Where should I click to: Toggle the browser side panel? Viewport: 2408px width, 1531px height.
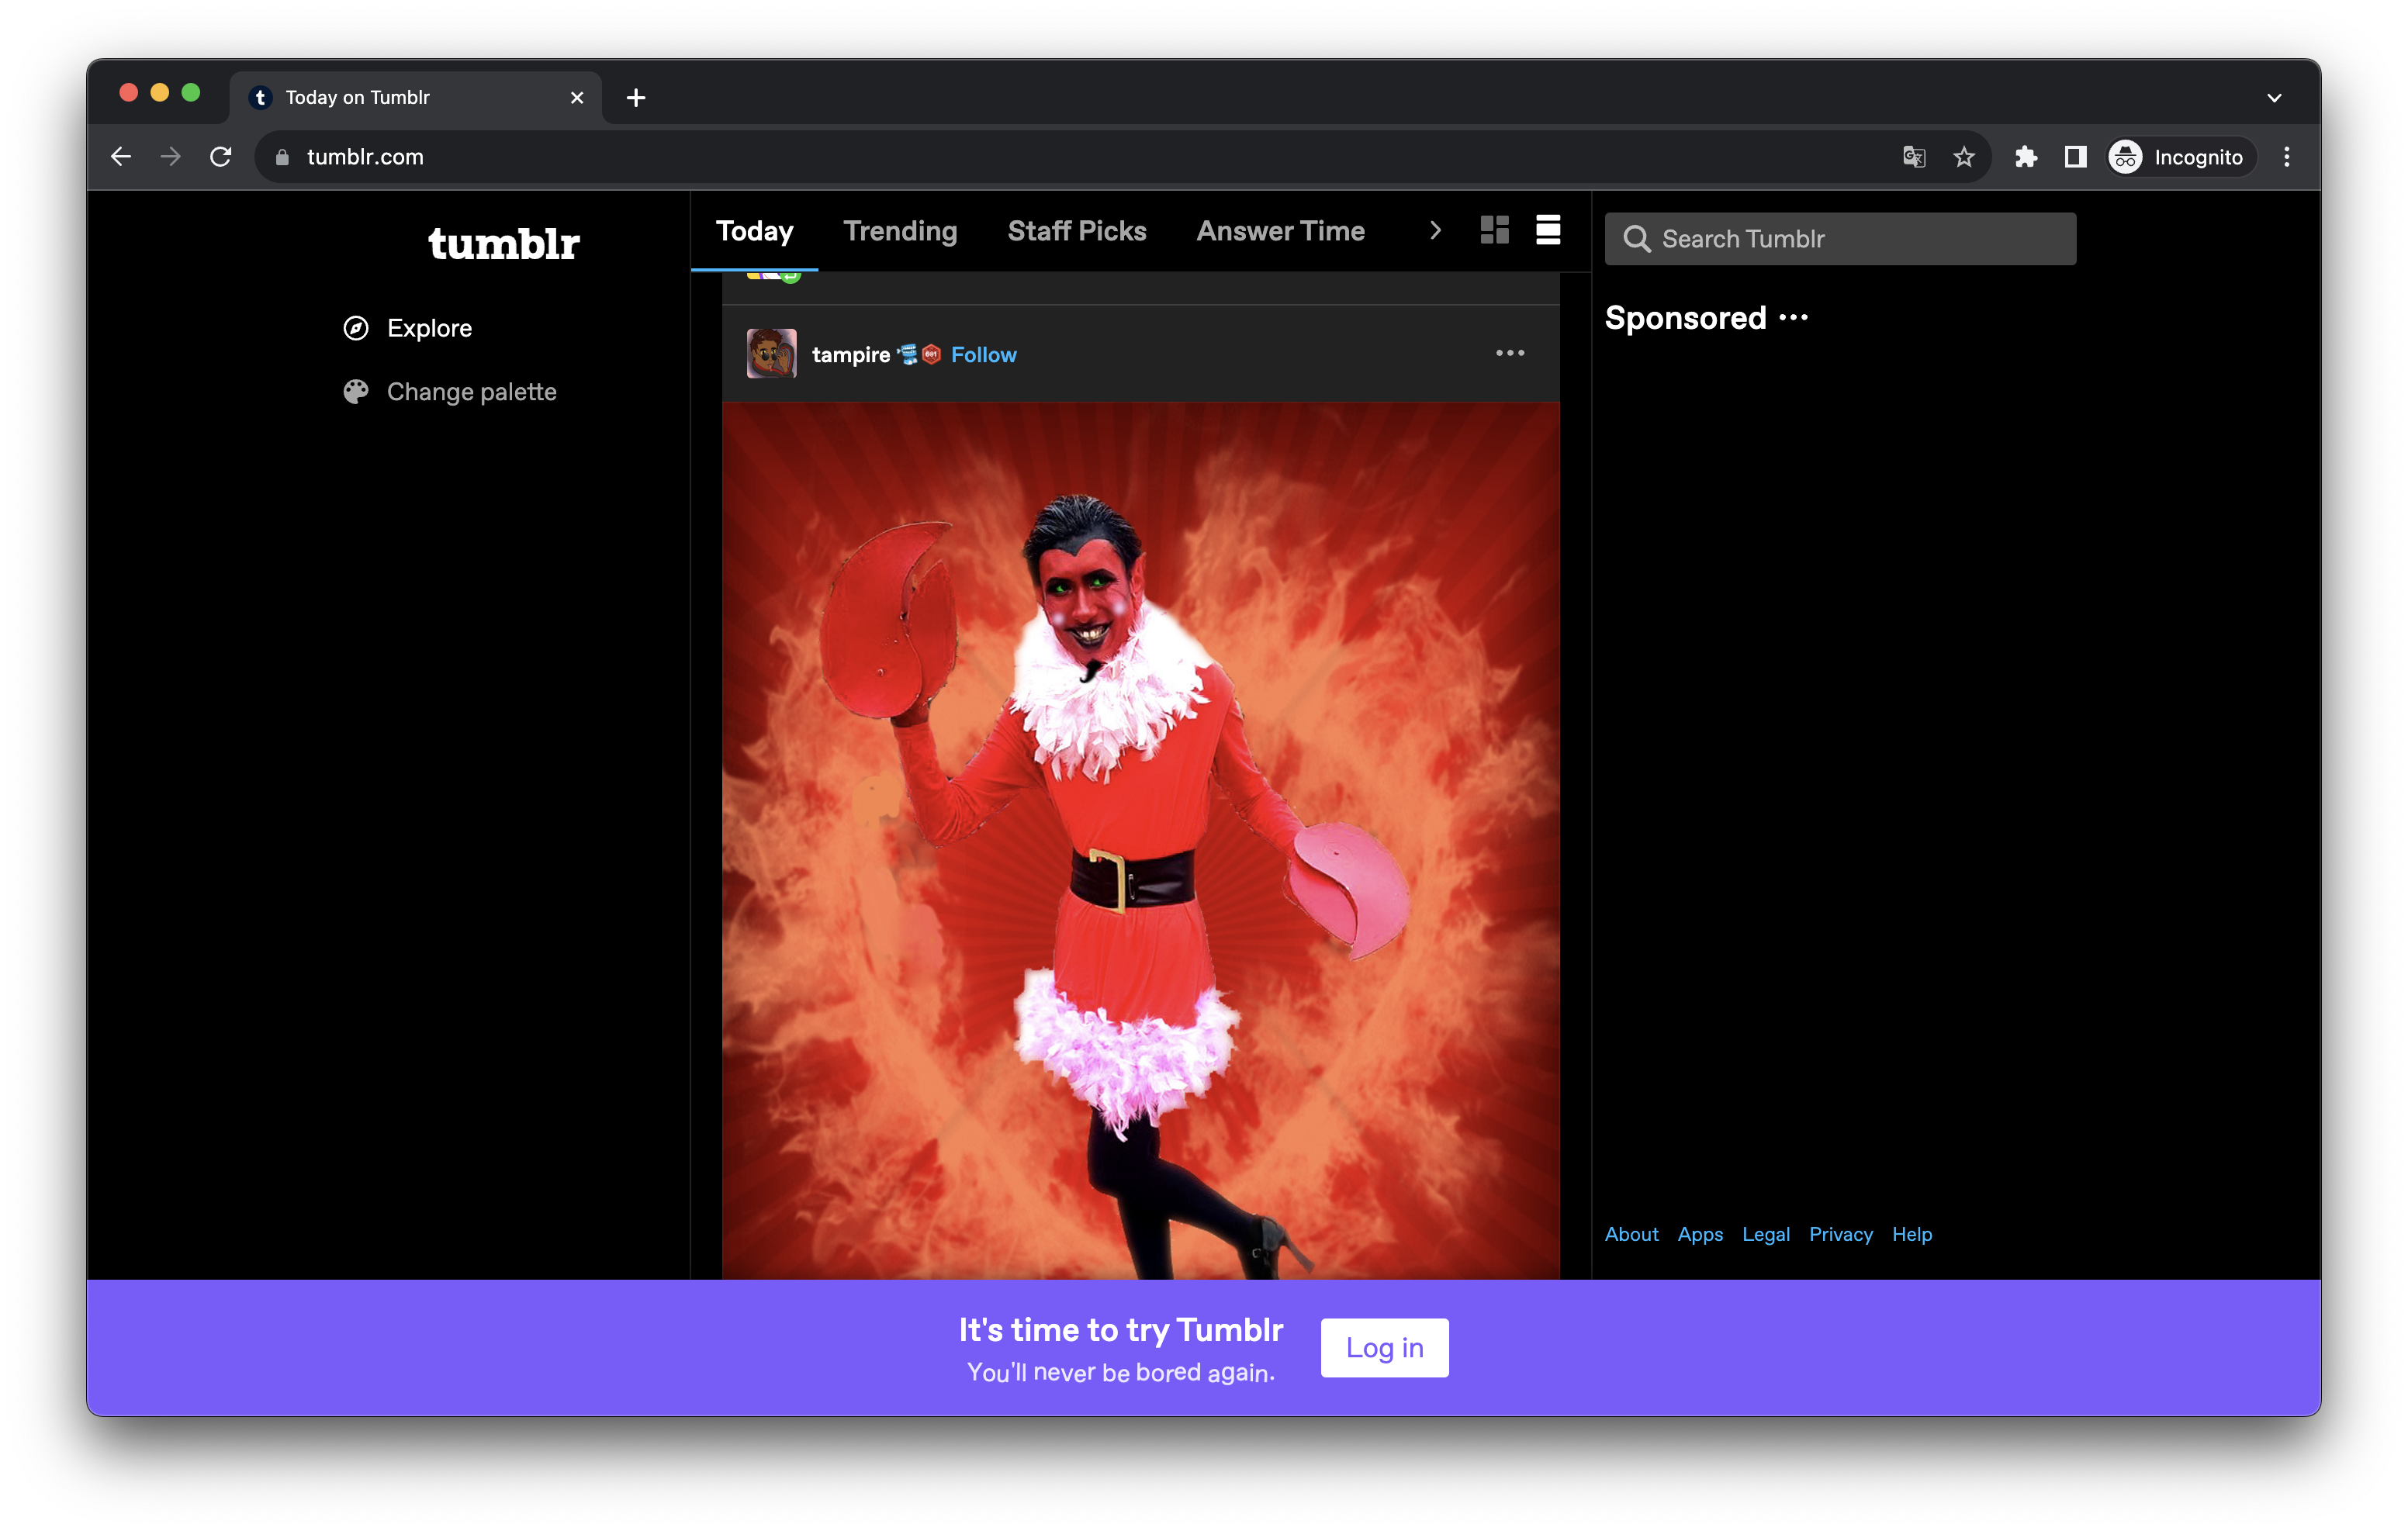(2075, 157)
